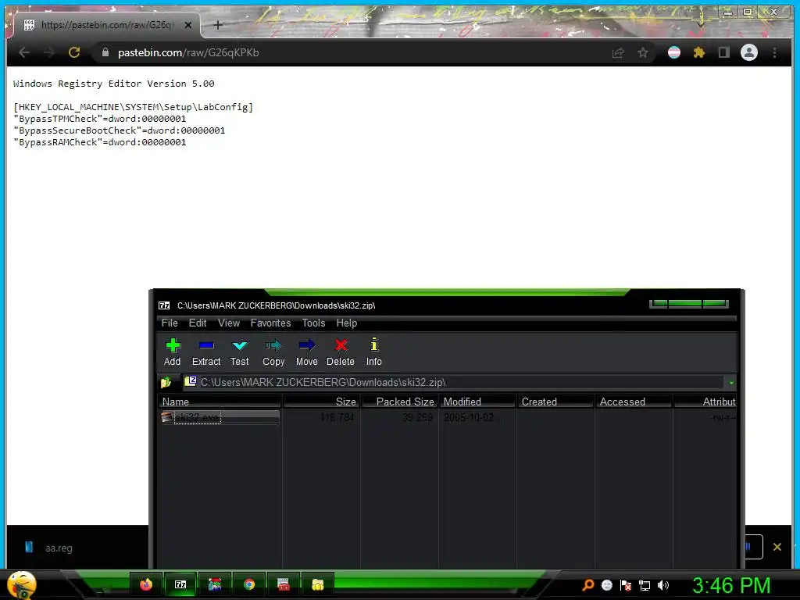The height and width of the screenshot is (600, 800).
Task: Open the View menu in 7-Zip
Action: pyautogui.click(x=229, y=323)
